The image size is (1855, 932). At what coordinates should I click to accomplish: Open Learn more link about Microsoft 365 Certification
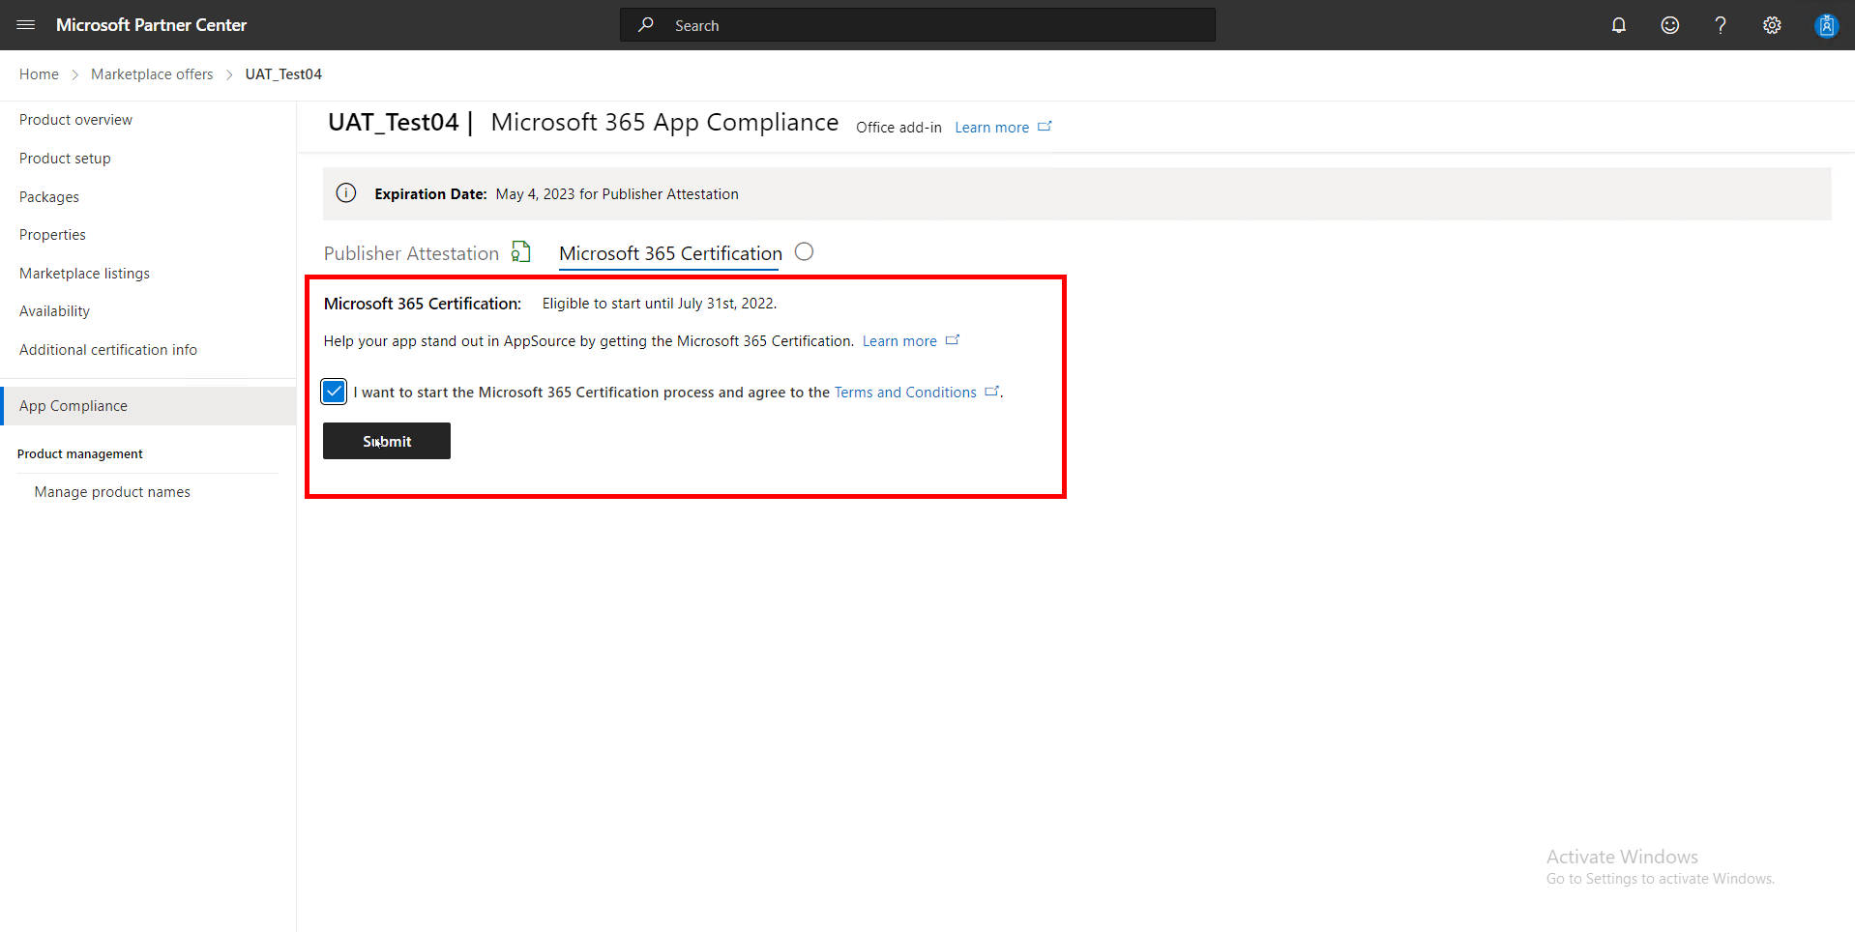coord(899,341)
